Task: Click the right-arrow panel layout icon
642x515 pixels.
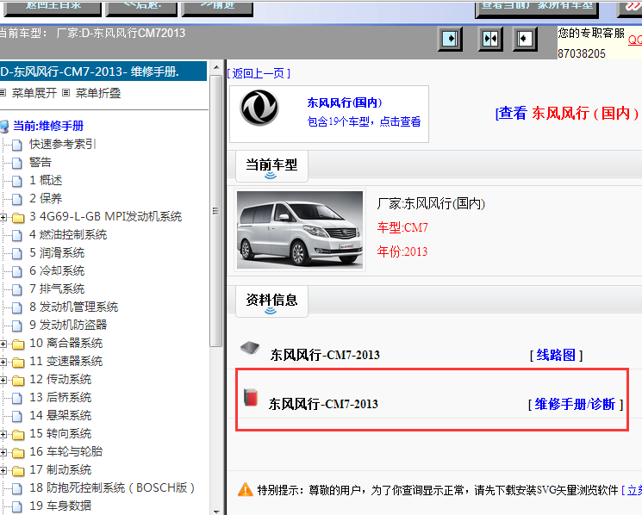Action: (450, 40)
